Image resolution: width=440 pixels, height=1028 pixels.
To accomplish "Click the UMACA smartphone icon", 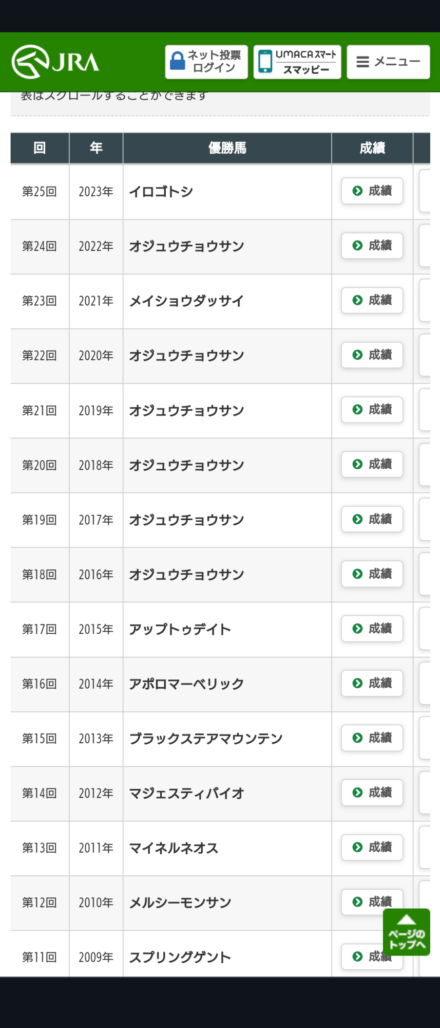I will pyautogui.click(x=265, y=62).
